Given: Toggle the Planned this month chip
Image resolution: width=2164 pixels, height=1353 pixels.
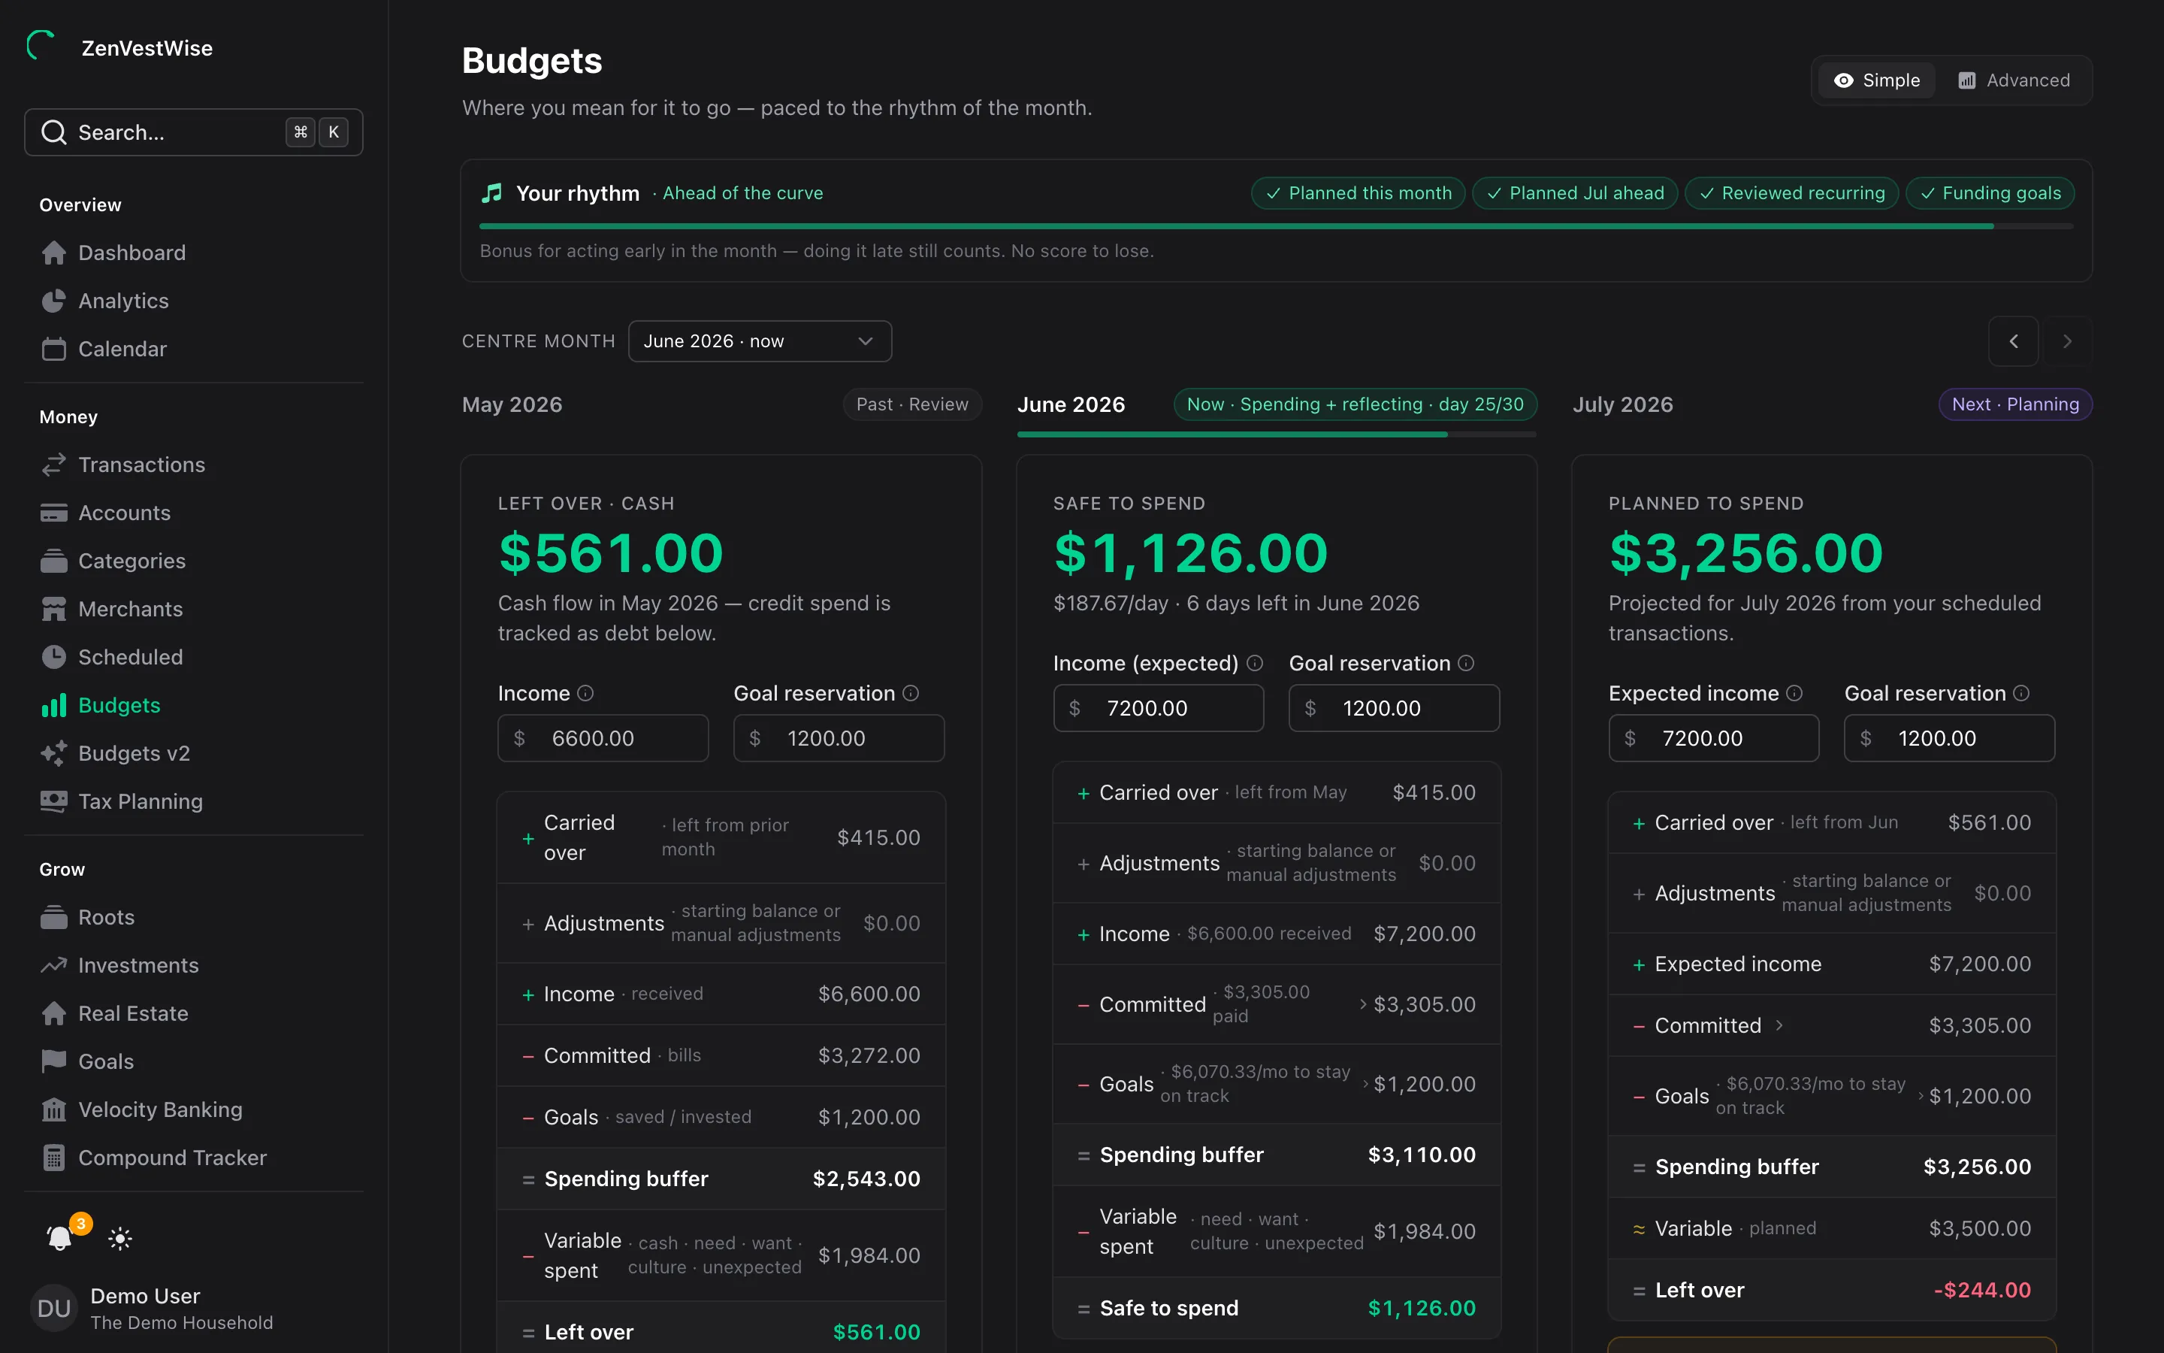Looking at the screenshot, I should [x=1359, y=193].
